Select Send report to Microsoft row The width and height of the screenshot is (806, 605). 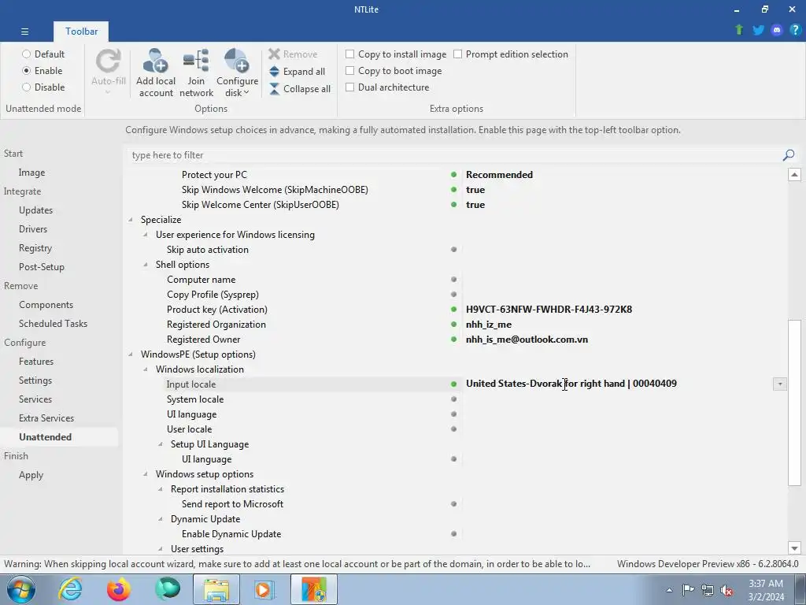click(232, 503)
